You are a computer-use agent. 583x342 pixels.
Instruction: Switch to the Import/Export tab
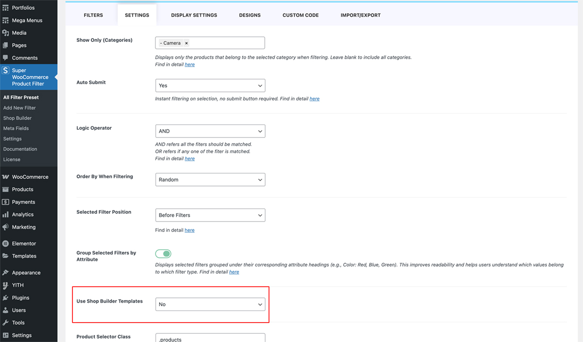click(x=360, y=15)
